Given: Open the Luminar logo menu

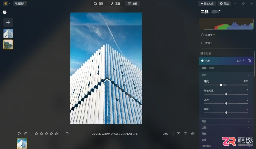Looking at the screenshot, I should [x=6, y=3].
